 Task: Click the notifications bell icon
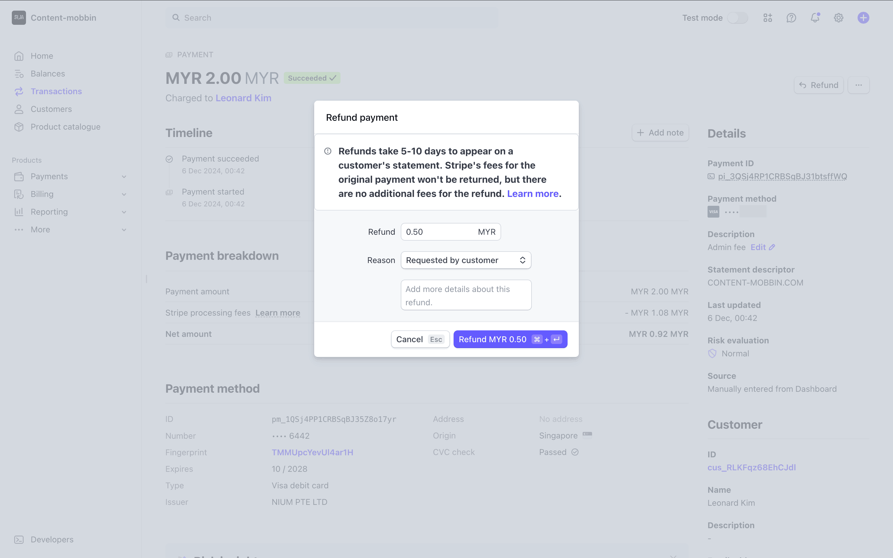[815, 18]
